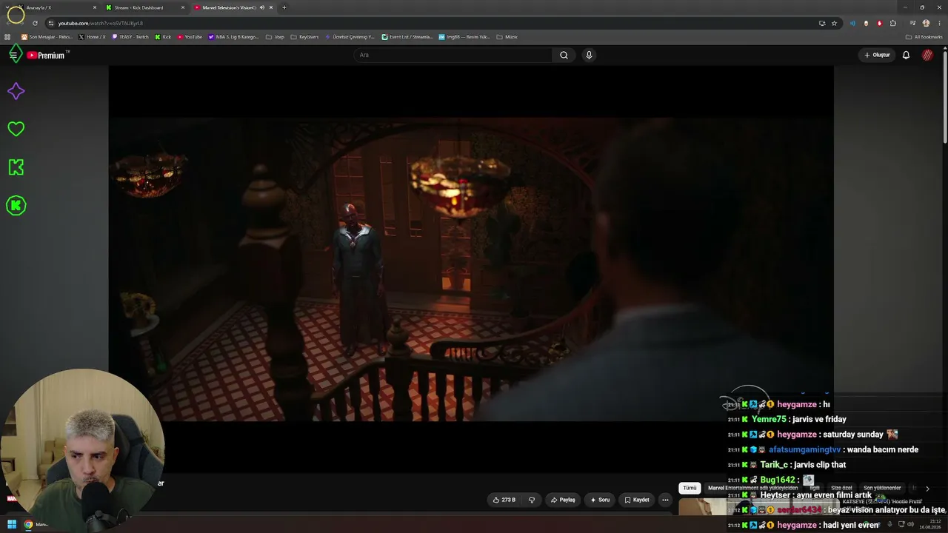Open the Home / X bookmark
Viewport: 948px width, 533px height.
pos(93,37)
